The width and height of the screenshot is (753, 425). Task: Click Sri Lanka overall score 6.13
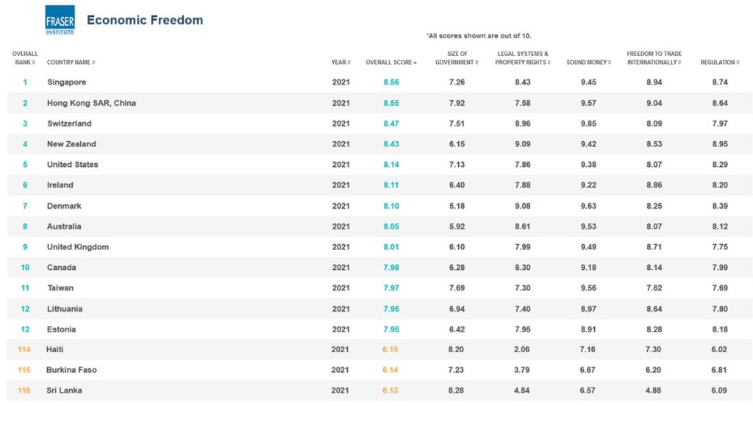pos(390,390)
